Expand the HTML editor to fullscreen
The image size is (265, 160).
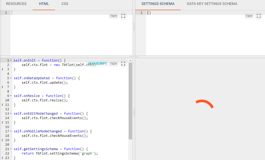tap(123, 16)
